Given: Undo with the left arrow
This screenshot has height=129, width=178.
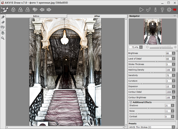Looking at the screenshot, I should pyautogui.click(x=42, y=10).
